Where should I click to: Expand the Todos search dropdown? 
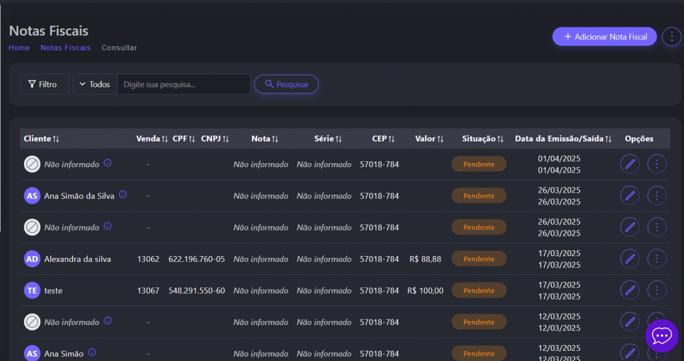click(x=95, y=84)
